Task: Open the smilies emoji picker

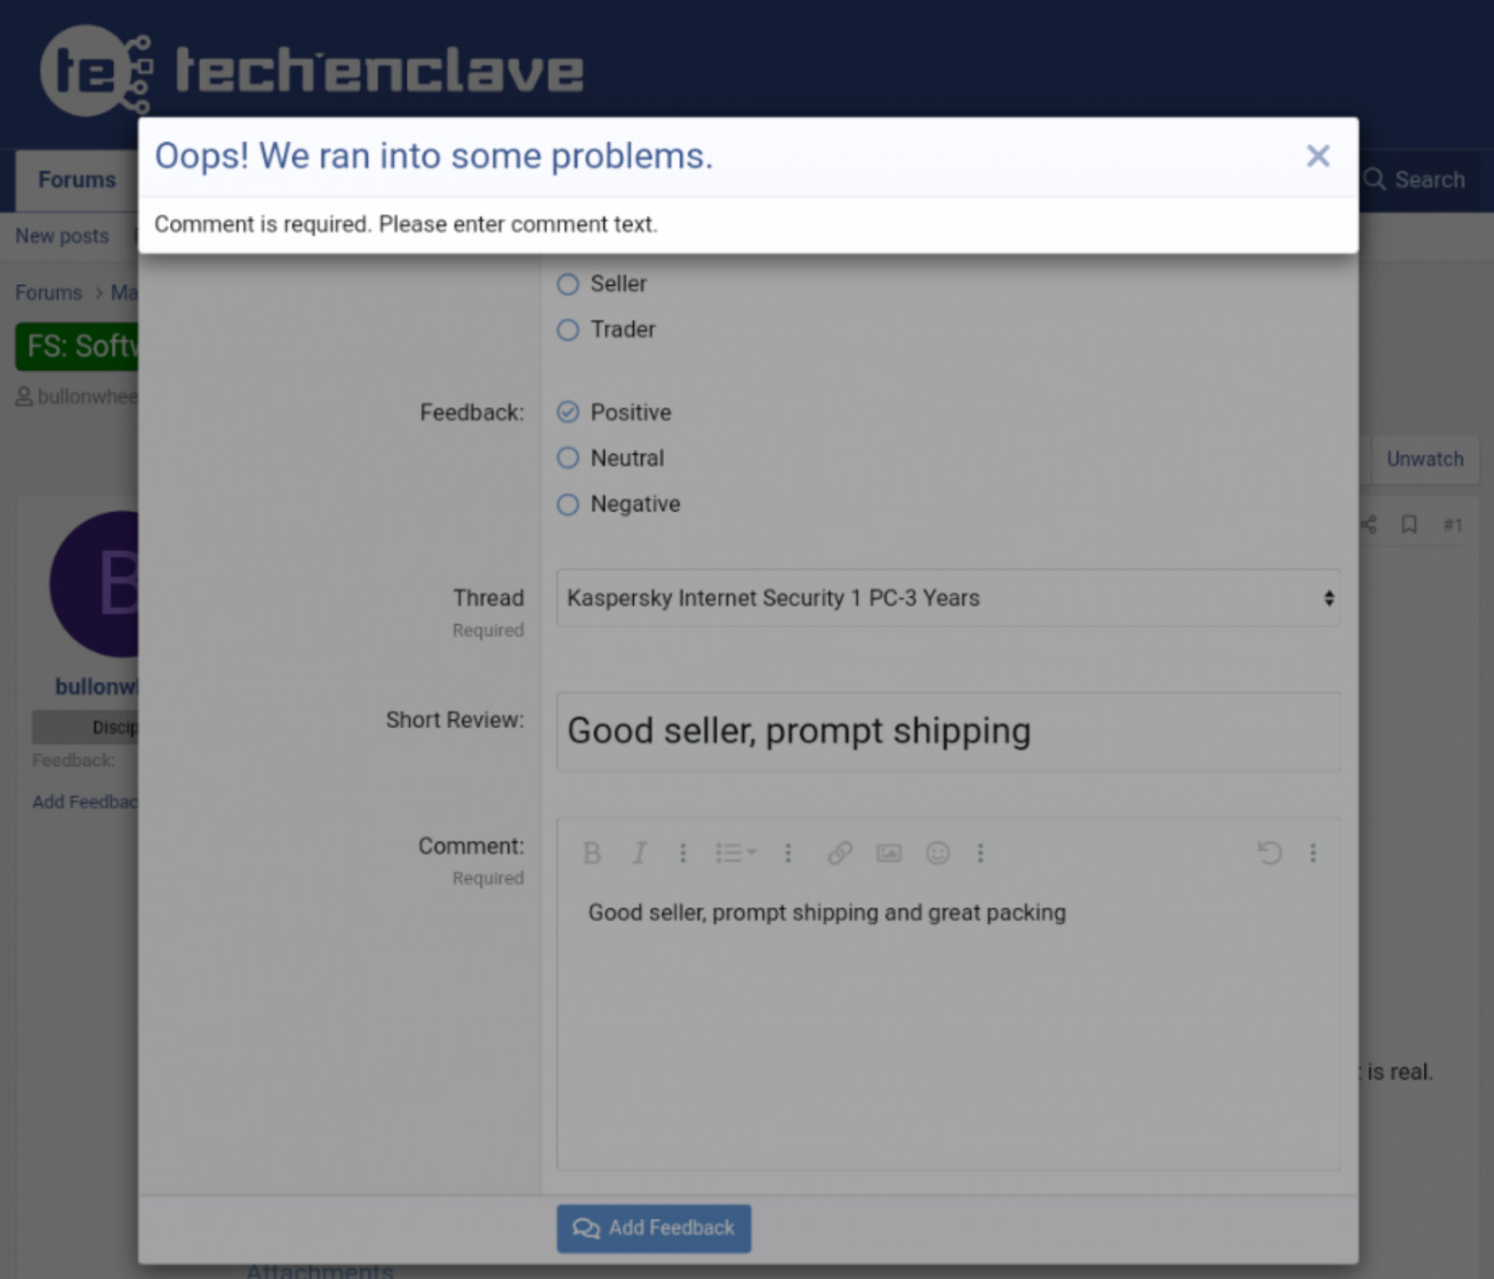Action: coord(937,853)
